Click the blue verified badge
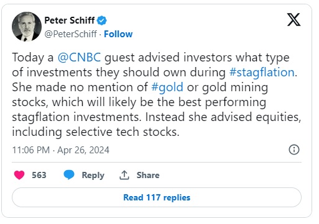 102,20
